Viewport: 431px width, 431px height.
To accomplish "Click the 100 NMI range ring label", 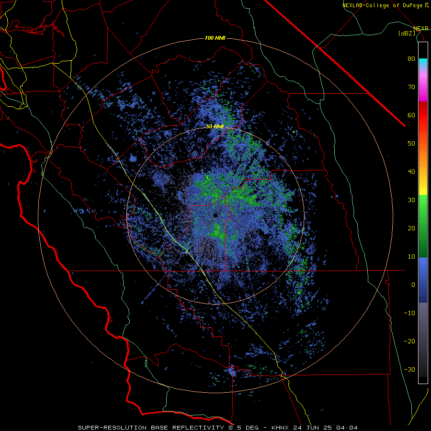I will (215, 38).
